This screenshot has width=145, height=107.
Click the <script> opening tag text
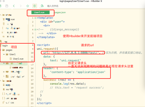pos(43,45)
